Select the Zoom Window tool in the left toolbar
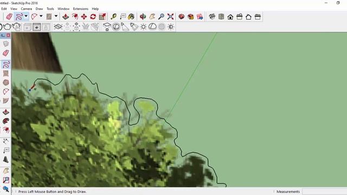This screenshot has height=195, width=347. [6, 180]
